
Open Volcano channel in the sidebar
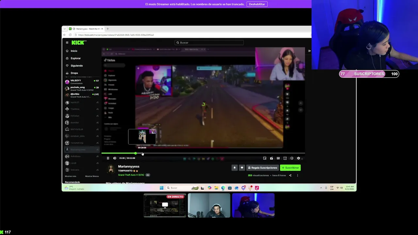pos(82,170)
